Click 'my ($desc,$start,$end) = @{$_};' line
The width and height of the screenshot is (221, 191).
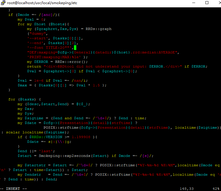point(54,104)
